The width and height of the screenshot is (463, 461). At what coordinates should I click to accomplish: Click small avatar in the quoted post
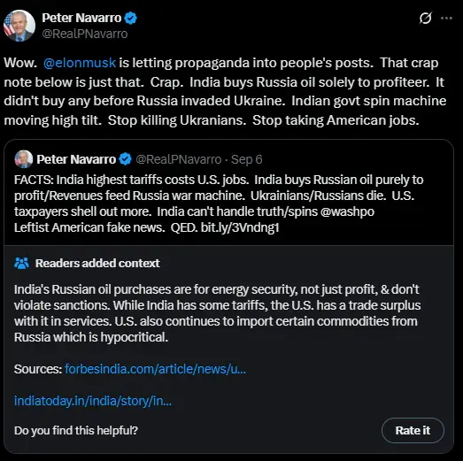click(x=24, y=159)
